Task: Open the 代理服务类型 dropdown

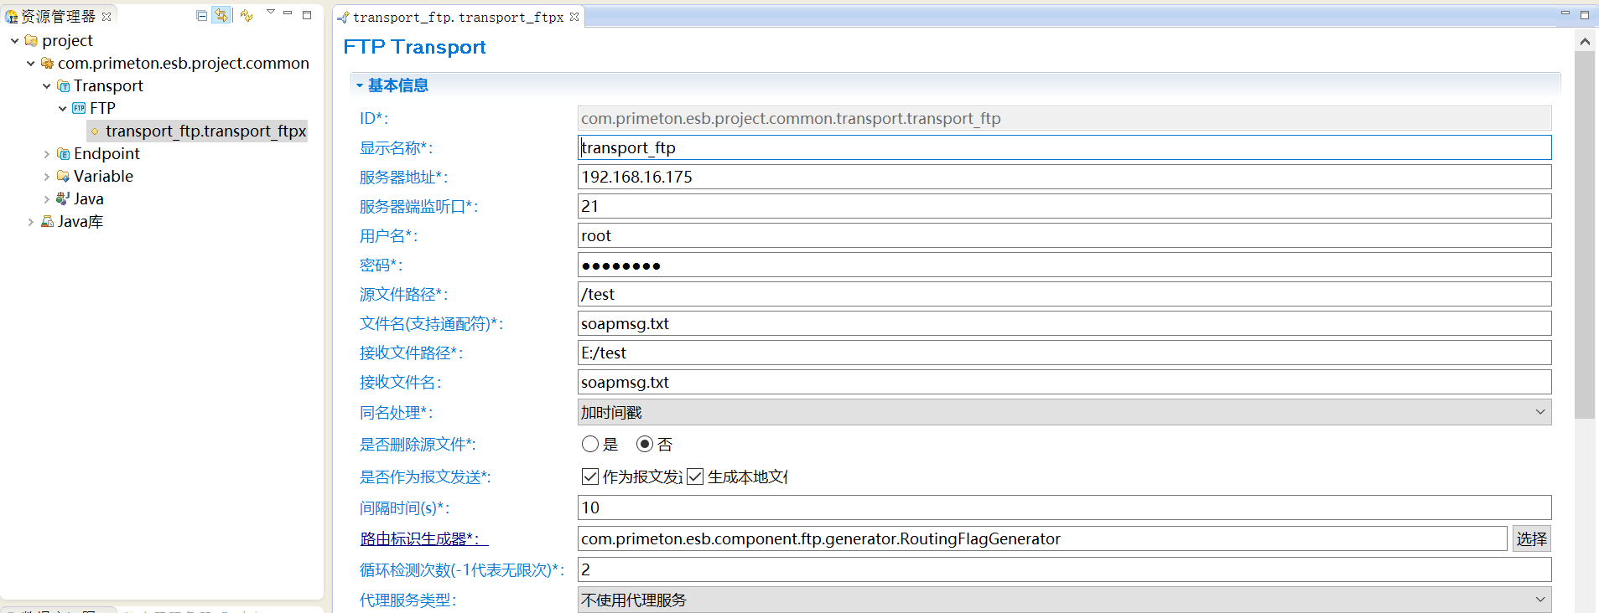Action: [x=1064, y=600]
